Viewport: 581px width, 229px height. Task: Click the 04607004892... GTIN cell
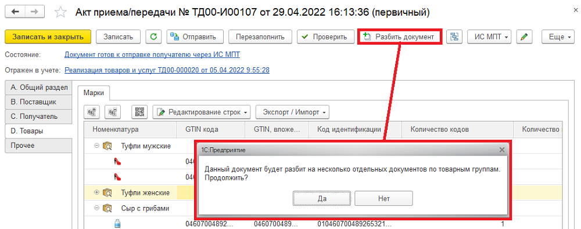click(x=210, y=224)
